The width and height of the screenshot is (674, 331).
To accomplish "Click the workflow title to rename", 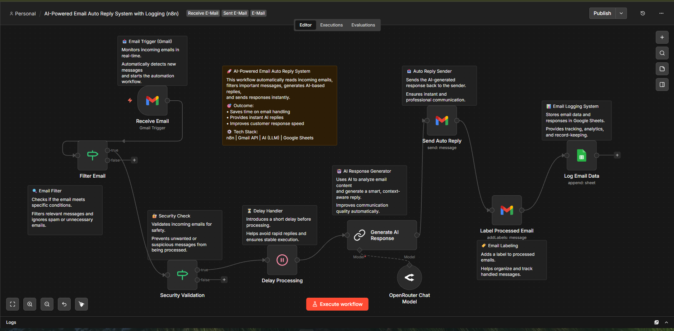I will click(x=111, y=14).
